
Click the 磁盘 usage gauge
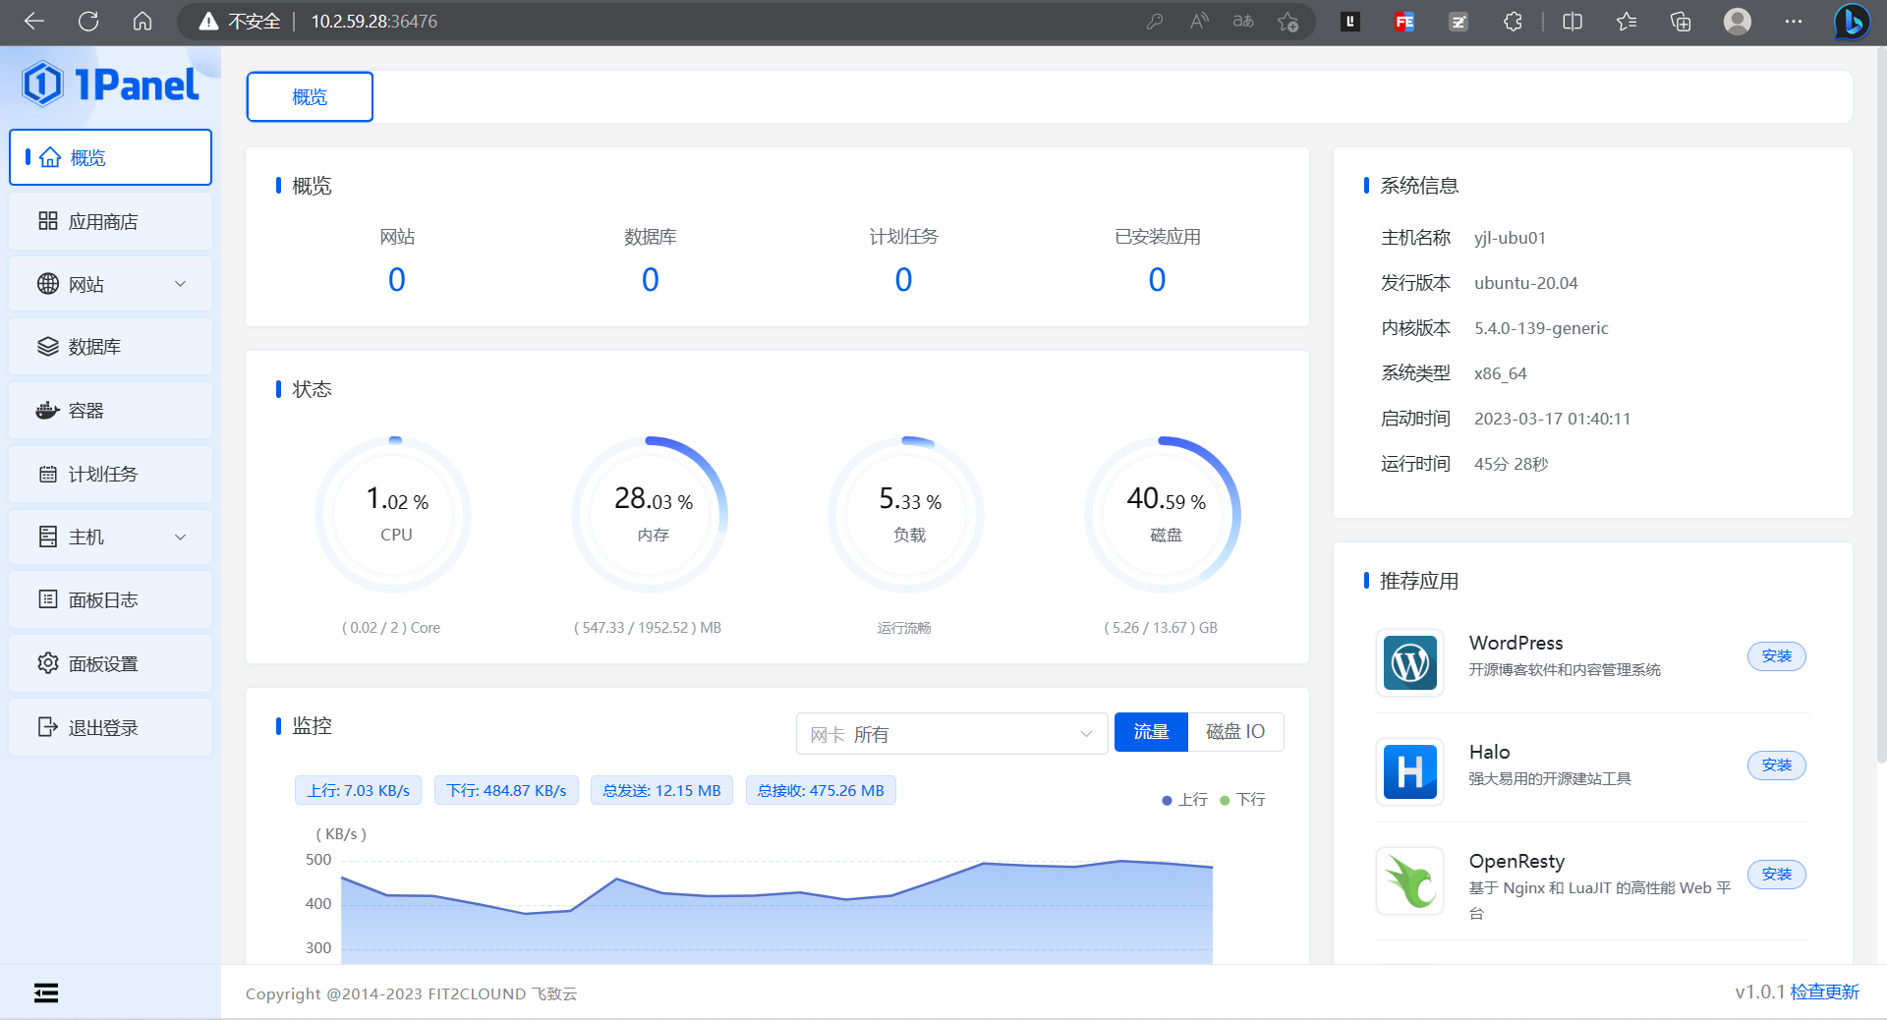pyautogui.click(x=1164, y=514)
